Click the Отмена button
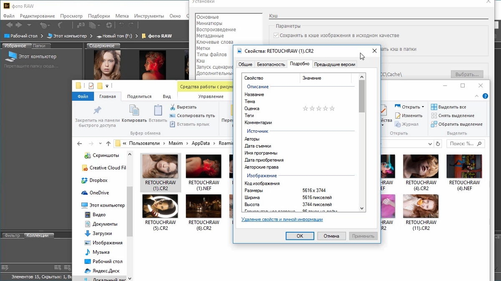This screenshot has height=281, width=501. tap(331, 236)
